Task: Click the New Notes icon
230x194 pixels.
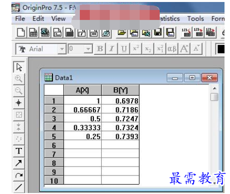Action: pos(106,33)
